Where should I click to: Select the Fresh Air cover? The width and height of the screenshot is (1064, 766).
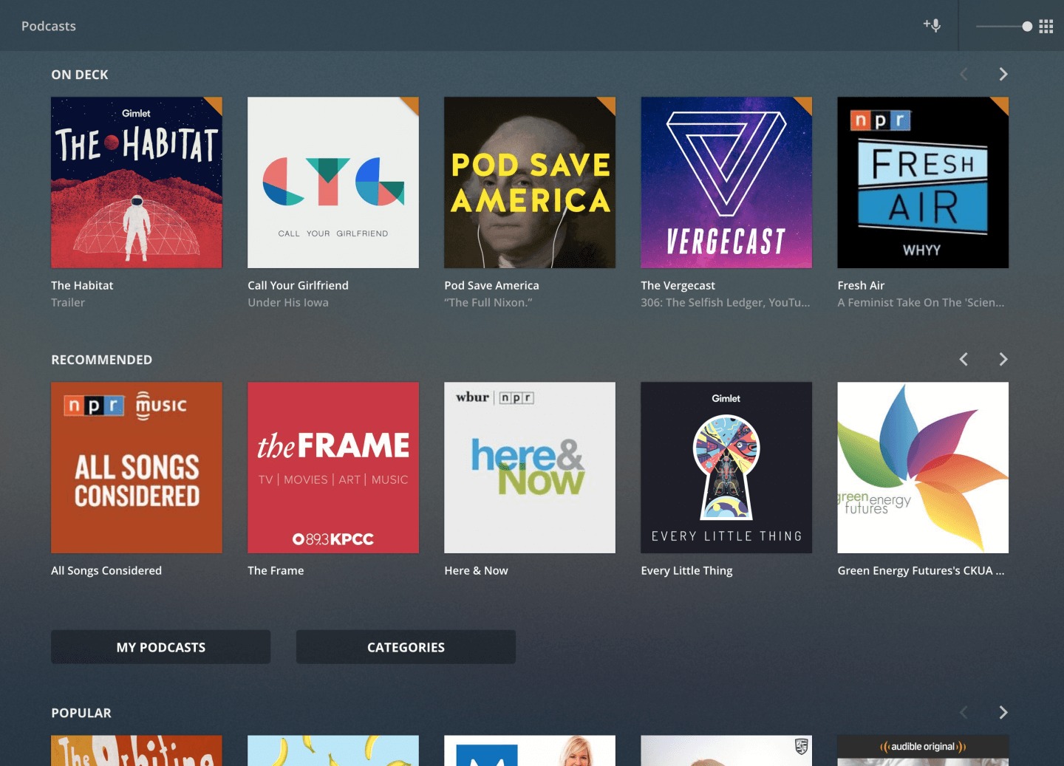[x=923, y=182]
